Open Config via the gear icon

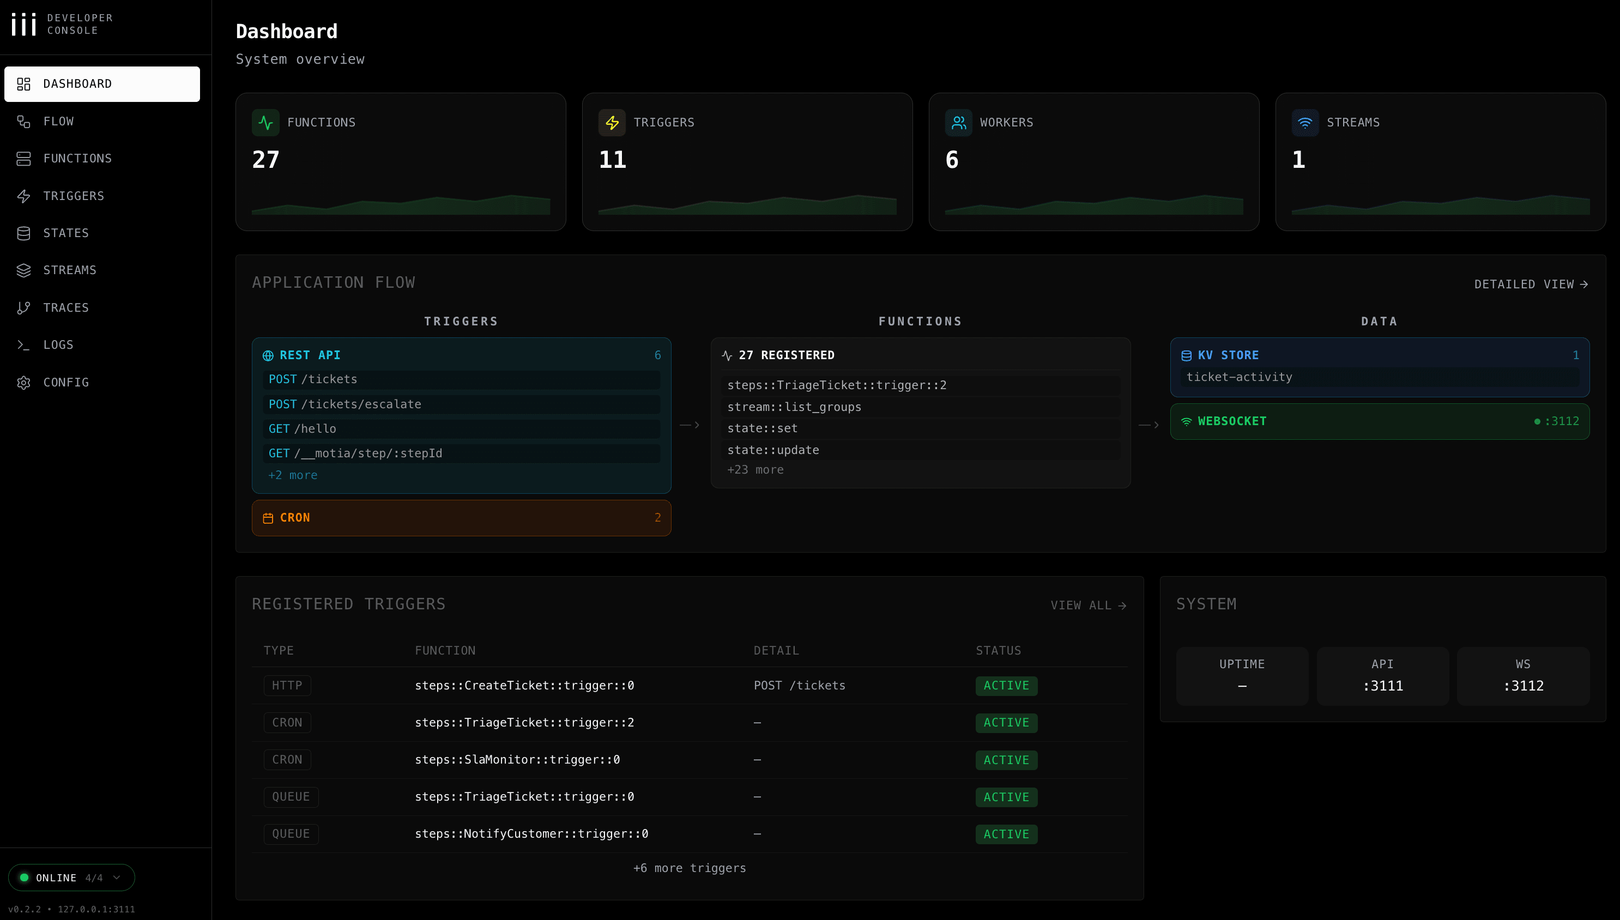coord(24,382)
